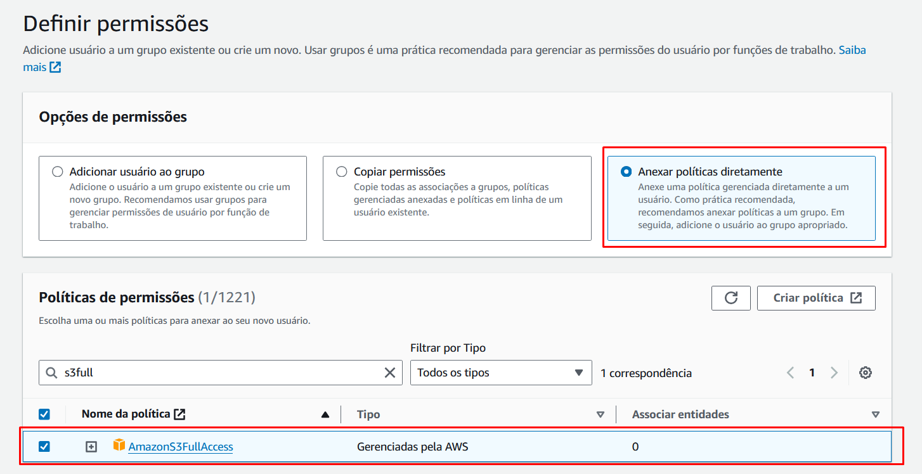Open the Todos os tipos dropdown
Screen dimensions: 922x474
tap(501, 373)
